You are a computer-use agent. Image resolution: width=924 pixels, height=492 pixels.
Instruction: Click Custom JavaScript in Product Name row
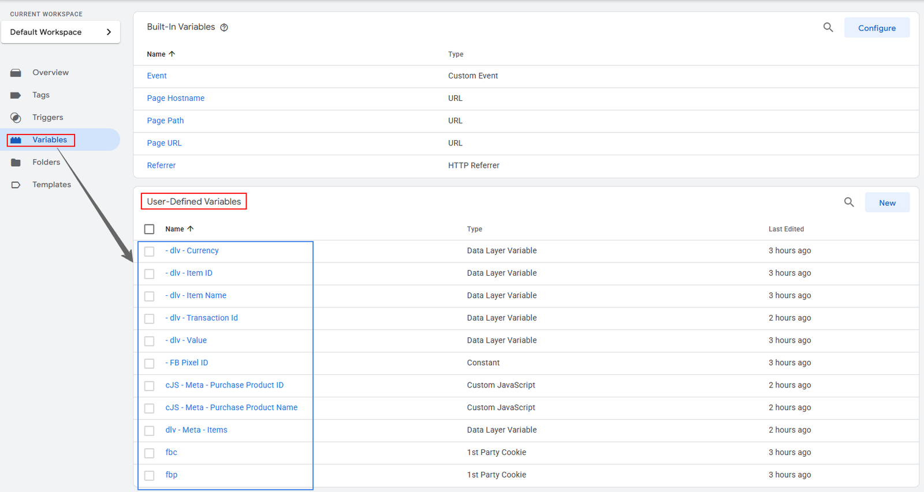501,408
